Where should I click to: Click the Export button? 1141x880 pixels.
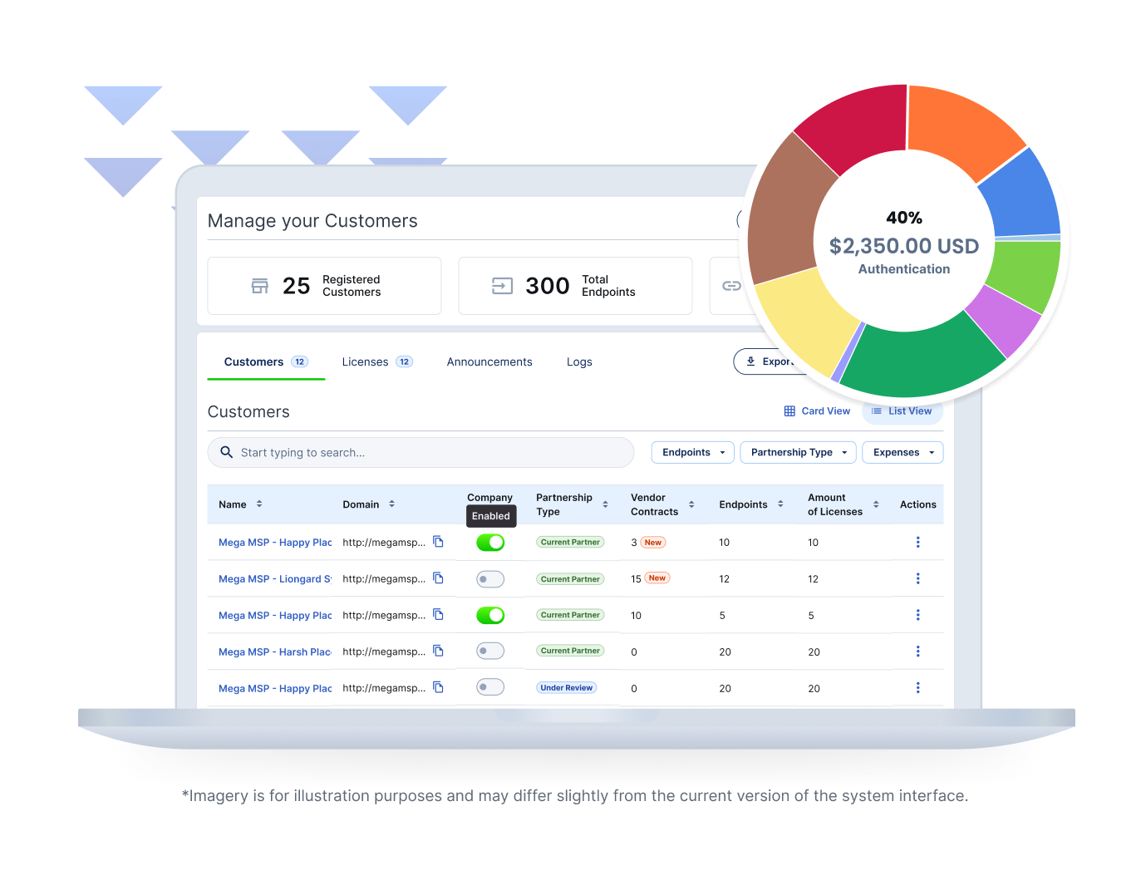[x=775, y=361]
